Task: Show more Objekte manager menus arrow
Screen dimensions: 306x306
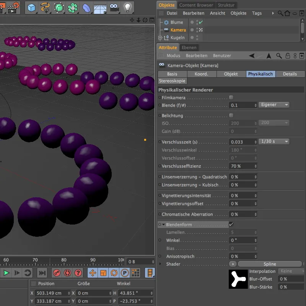Action: (273, 13)
